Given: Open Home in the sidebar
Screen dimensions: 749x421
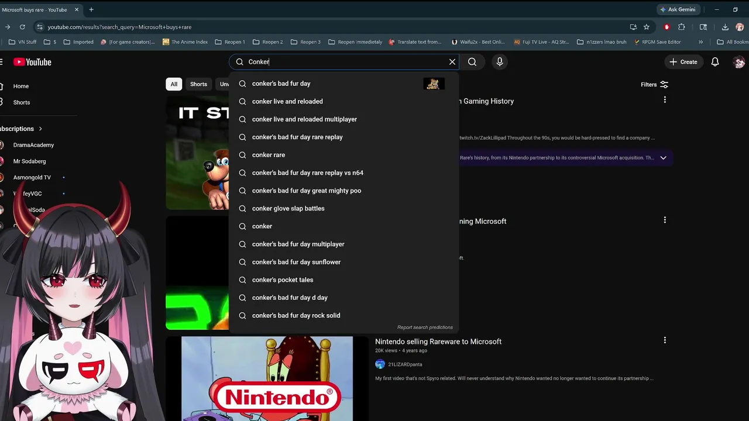Looking at the screenshot, I should [x=21, y=86].
